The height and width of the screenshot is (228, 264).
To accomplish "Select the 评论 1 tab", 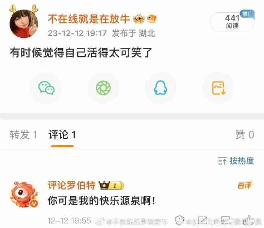I will pos(62,135).
